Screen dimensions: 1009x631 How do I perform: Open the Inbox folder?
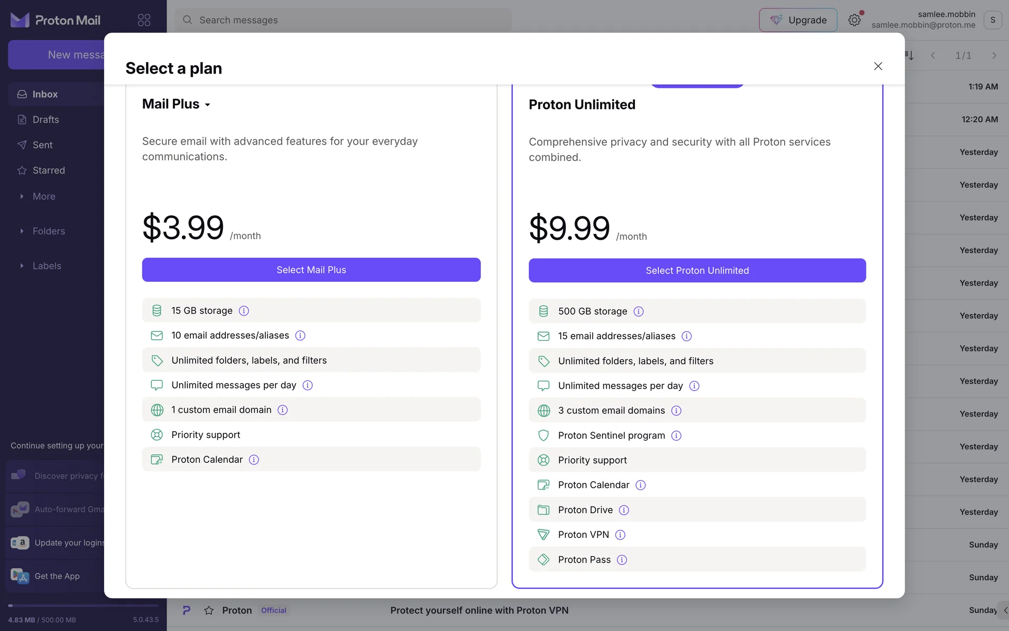click(x=45, y=94)
